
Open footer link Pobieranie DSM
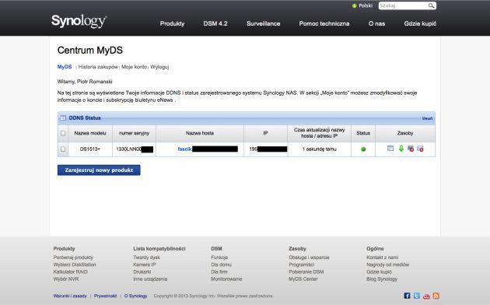(306, 272)
